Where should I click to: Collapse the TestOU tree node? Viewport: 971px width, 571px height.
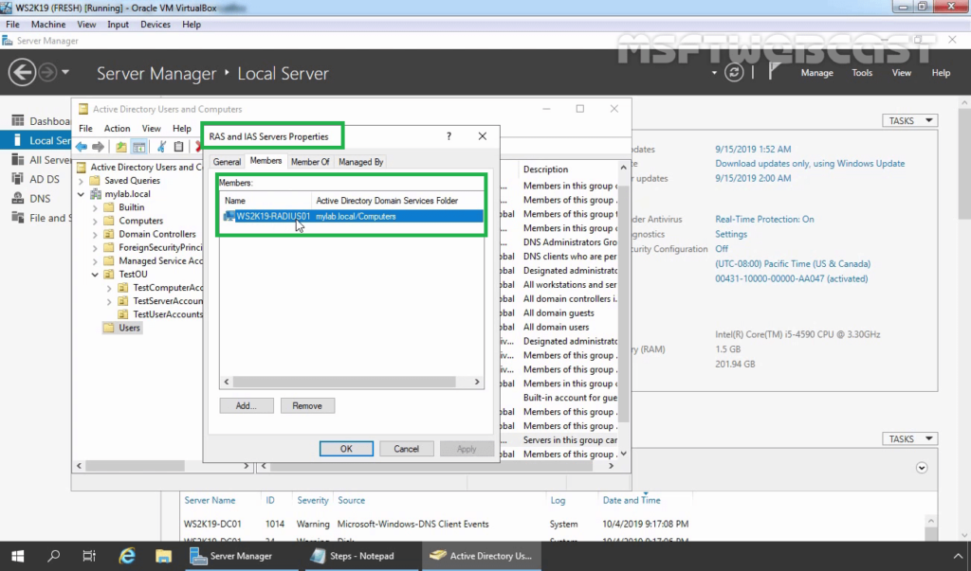pyautogui.click(x=95, y=274)
